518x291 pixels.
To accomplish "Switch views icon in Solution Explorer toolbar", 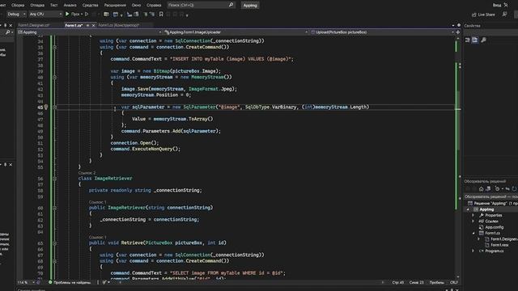I will pyautogui.click(x=488, y=188).
